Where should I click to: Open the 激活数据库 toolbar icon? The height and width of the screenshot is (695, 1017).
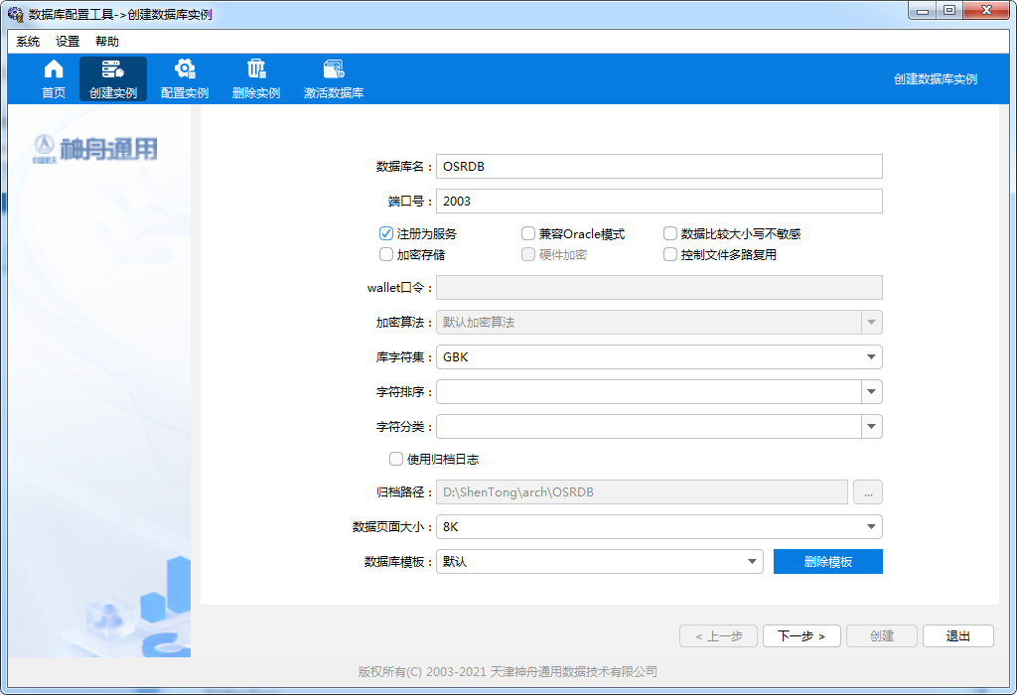(x=334, y=69)
